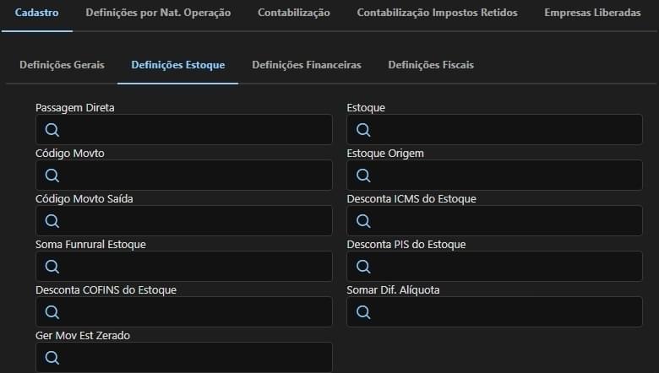Open lookup icon for Somar Dif. Alíquota
This screenshot has height=373, width=659.
pos(363,312)
